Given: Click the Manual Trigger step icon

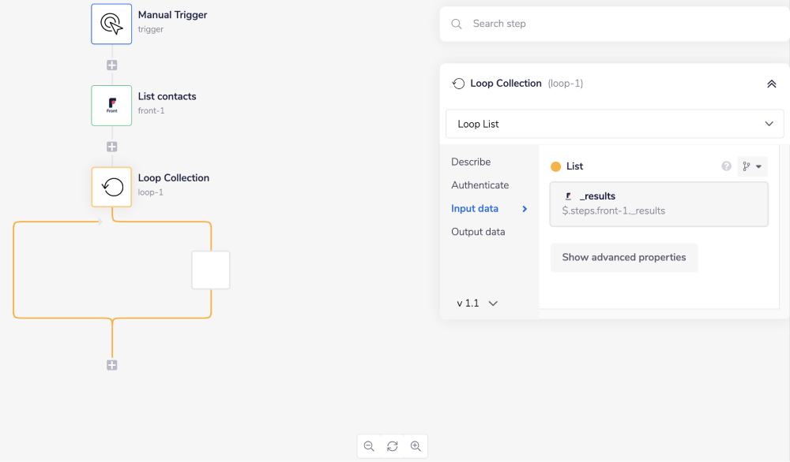Looking at the screenshot, I should (111, 24).
